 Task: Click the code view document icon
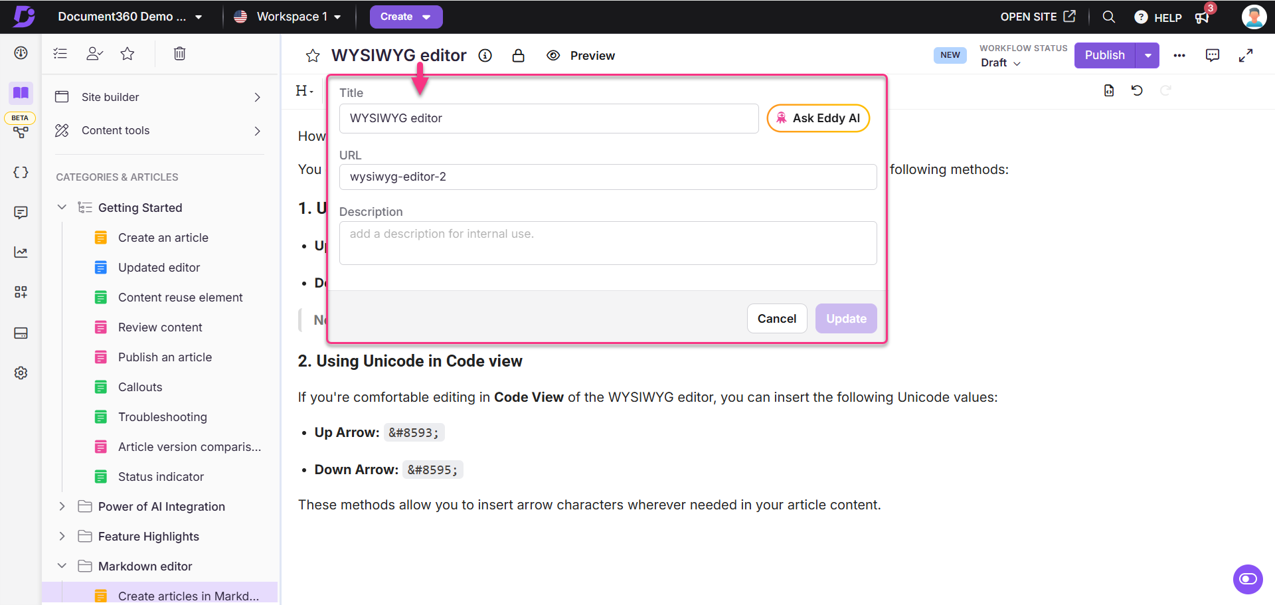[1109, 90]
